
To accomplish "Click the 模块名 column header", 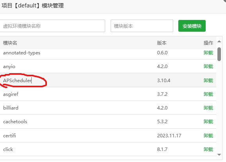I will [x=10, y=43].
